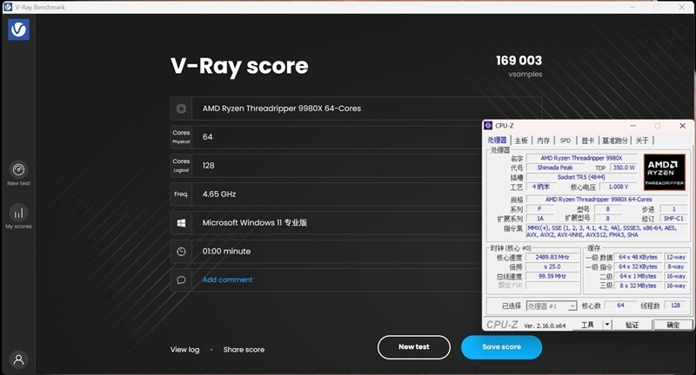The image size is (696, 375).
Task: Click the CPU chip icon beside processor name
Action: click(181, 109)
